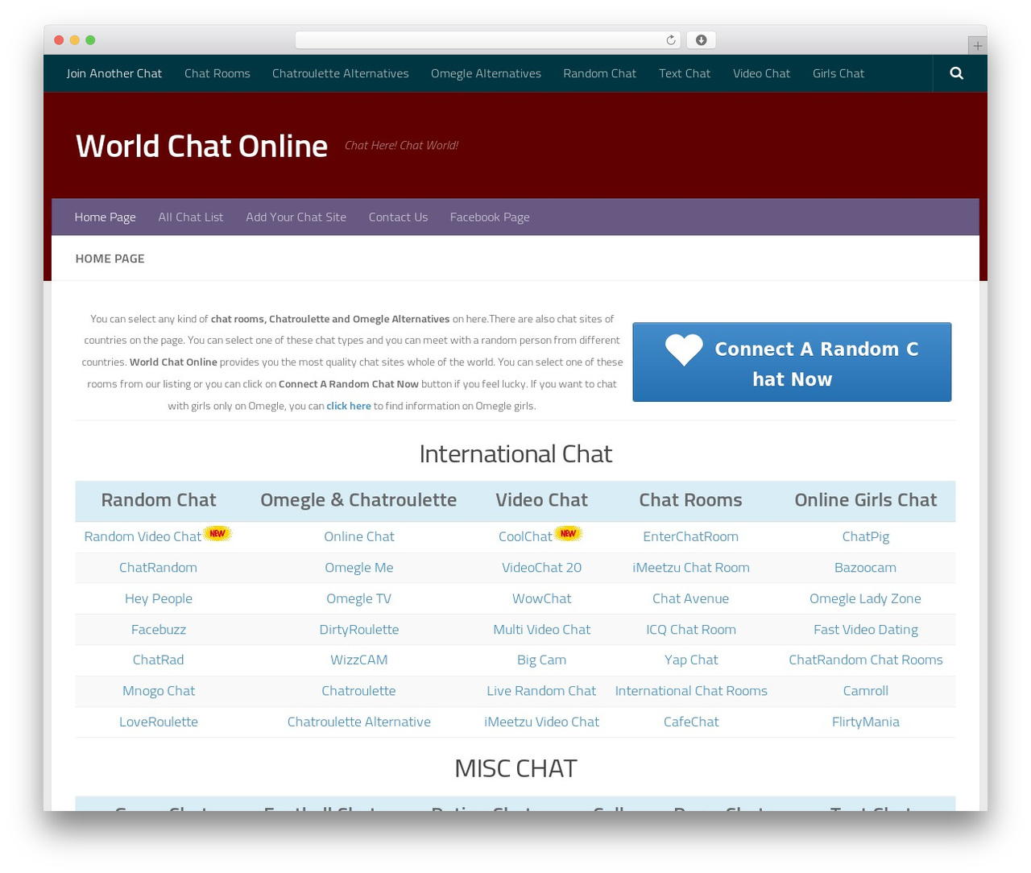The image size is (1031, 873).
Task: Click the NEW badge beside Random Video Chat
Action: pos(217,533)
